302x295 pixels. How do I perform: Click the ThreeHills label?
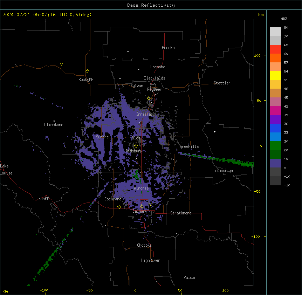188,146
